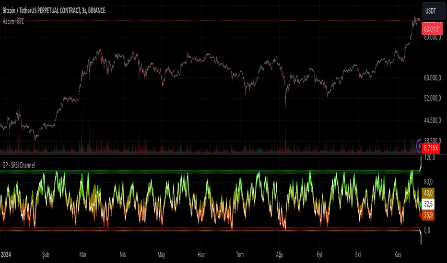Image resolution: width=447 pixels, height=263 pixels.
Task: Click the 80.000,0 price axis label
Action: 433,37
